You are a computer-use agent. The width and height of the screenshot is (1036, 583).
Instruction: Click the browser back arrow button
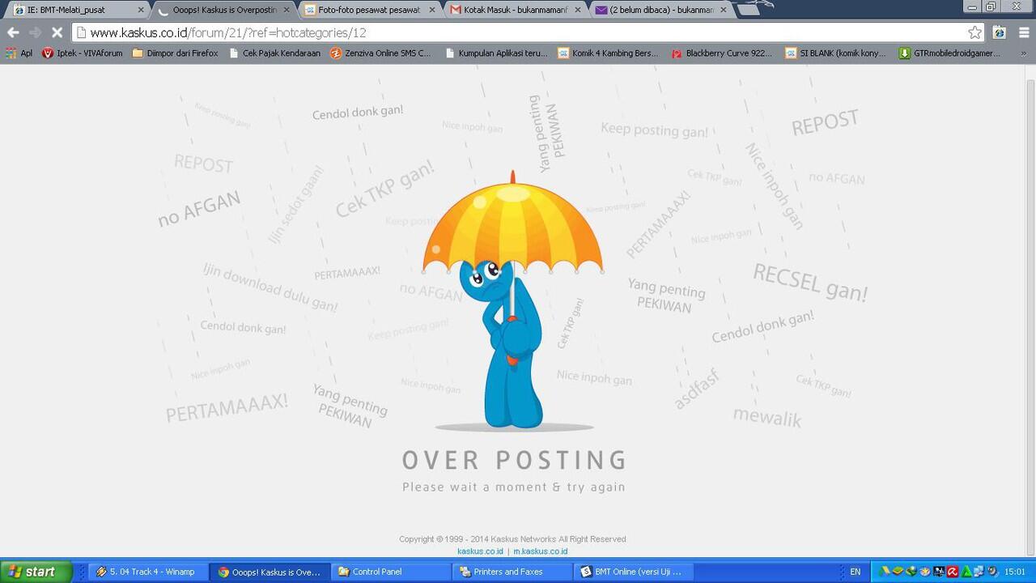click(x=13, y=32)
